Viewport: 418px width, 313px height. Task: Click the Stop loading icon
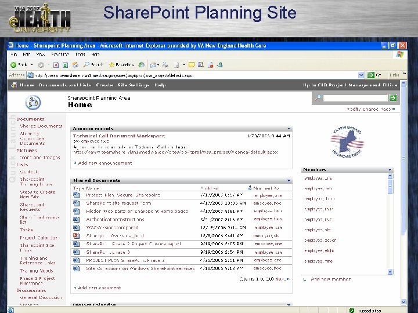point(56,65)
